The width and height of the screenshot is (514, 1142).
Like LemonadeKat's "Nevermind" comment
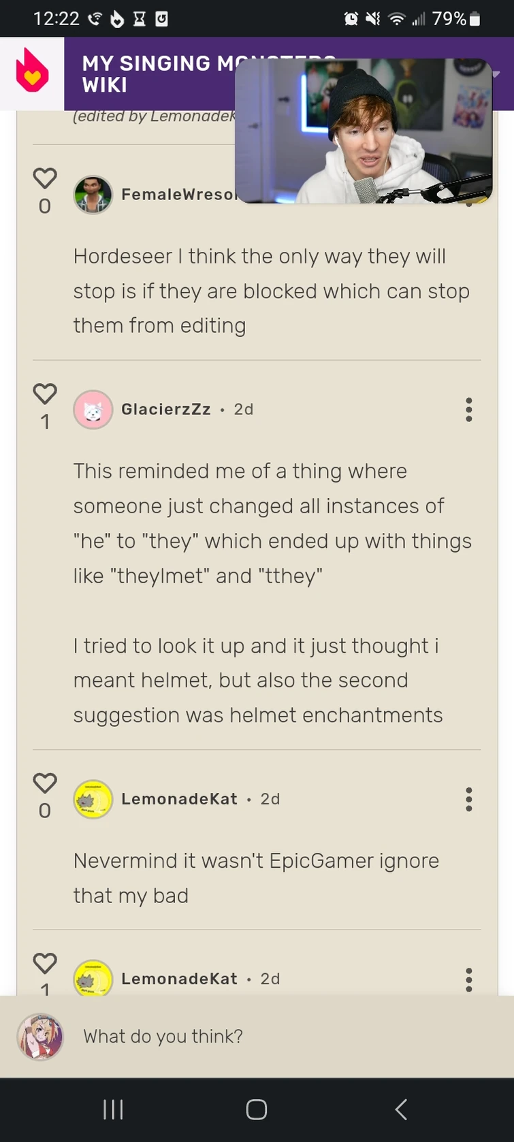click(45, 784)
